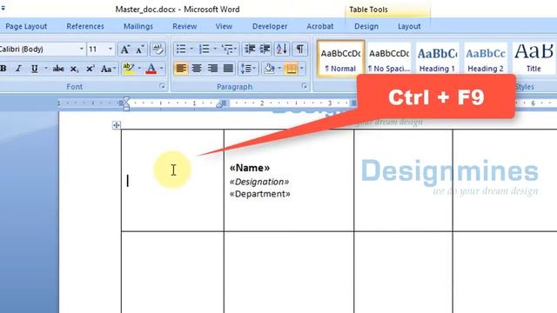557x313 pixels.
Task: Open the Mailings tab
Action: pos(138,26)
